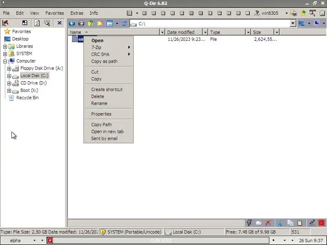Create a new folder with folder-star icon
327x245 pixels.
(x=100, y=23)
